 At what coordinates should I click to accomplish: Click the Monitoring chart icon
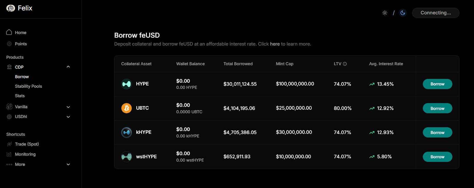point(9,154)
